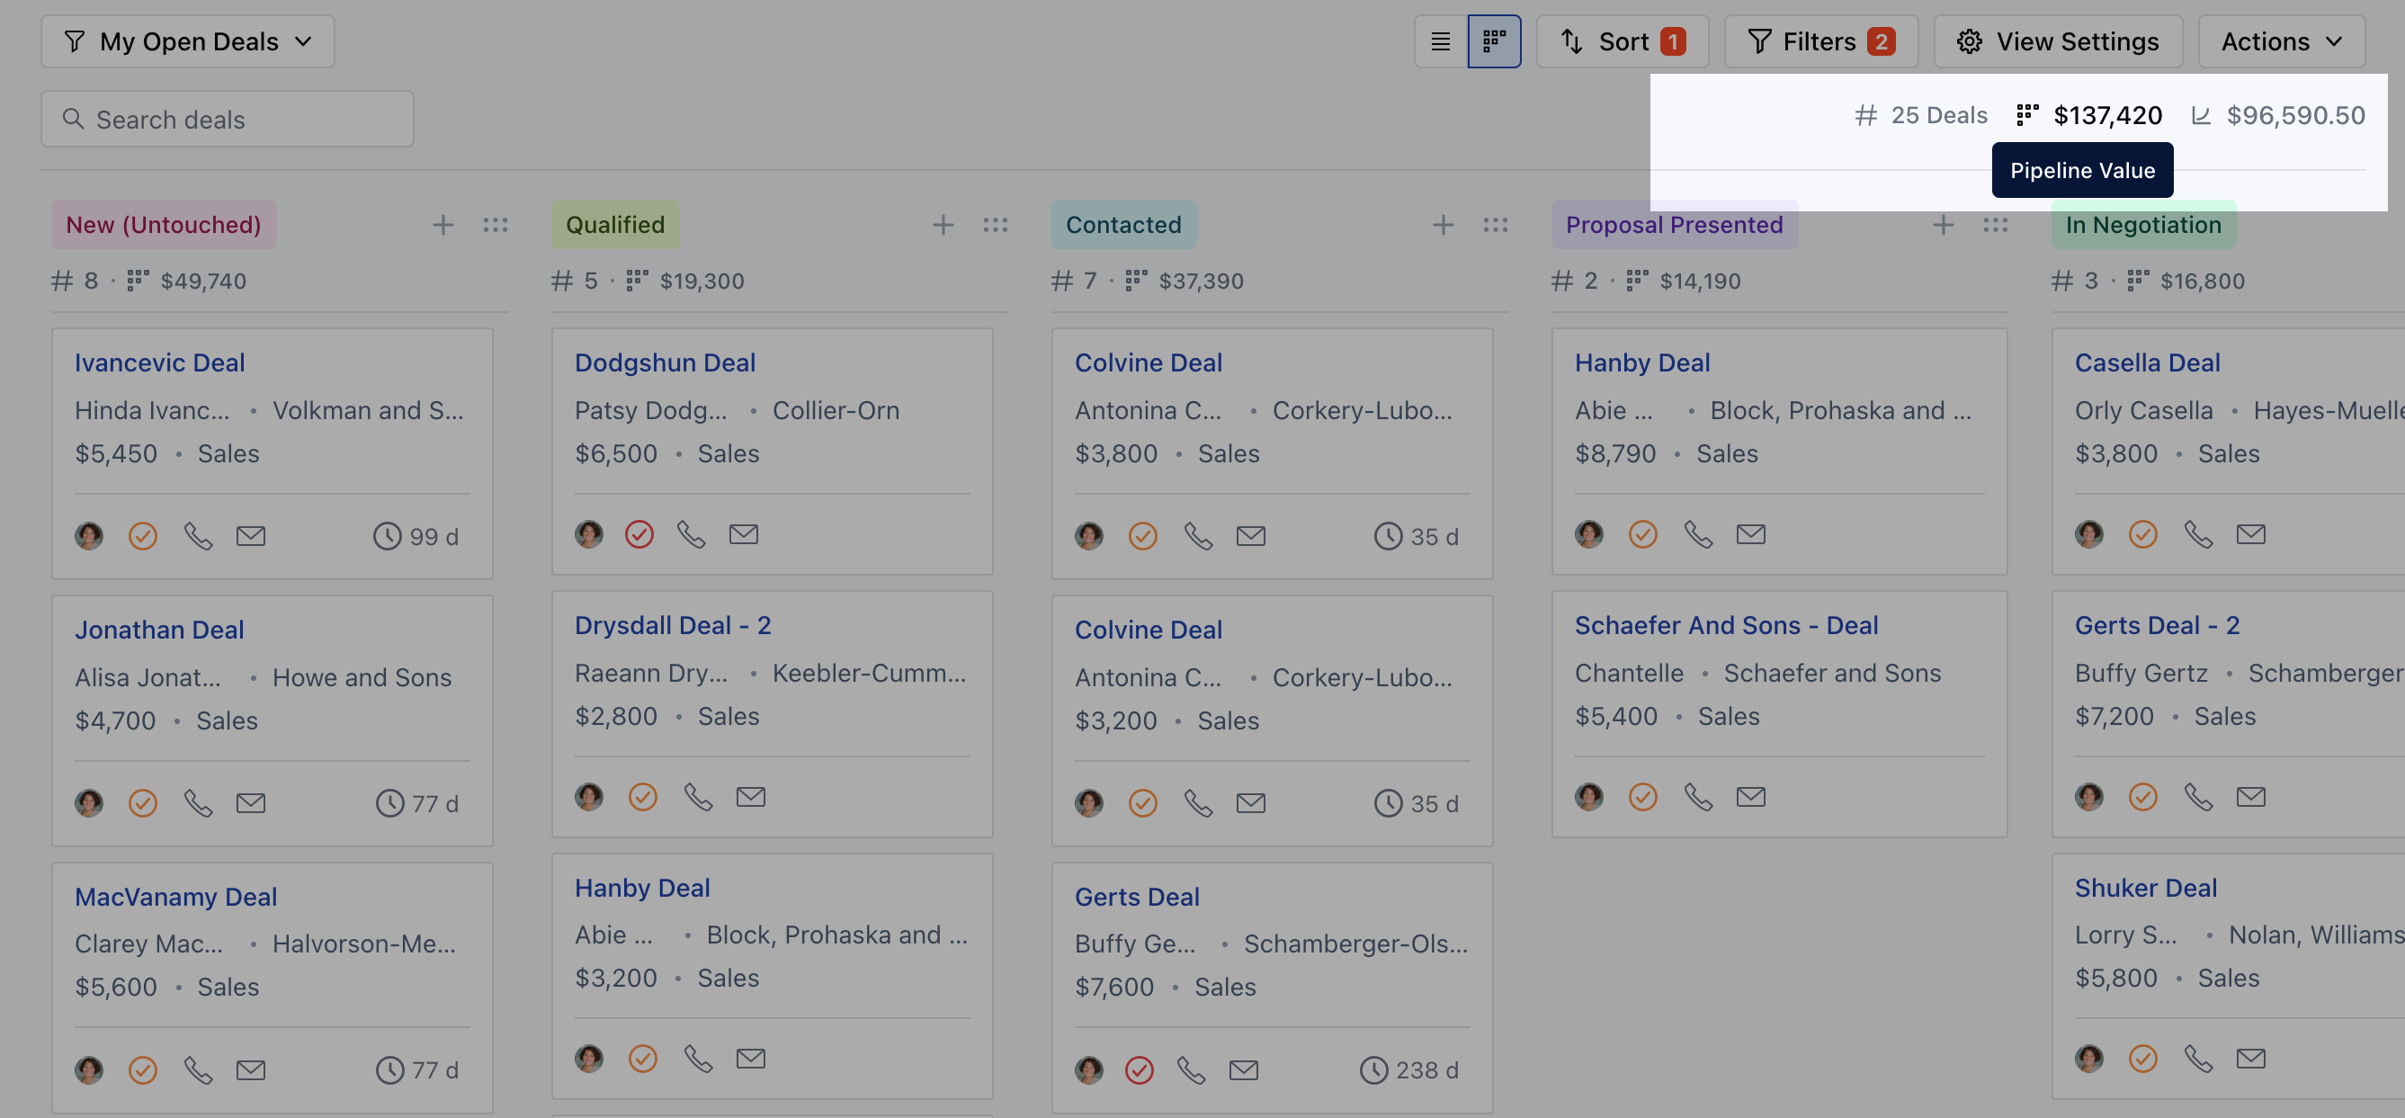Viewport: 2405px width, 1118px height.
Task: Email contact on Casella Deal card
Action: click(x=2252, y=534)
